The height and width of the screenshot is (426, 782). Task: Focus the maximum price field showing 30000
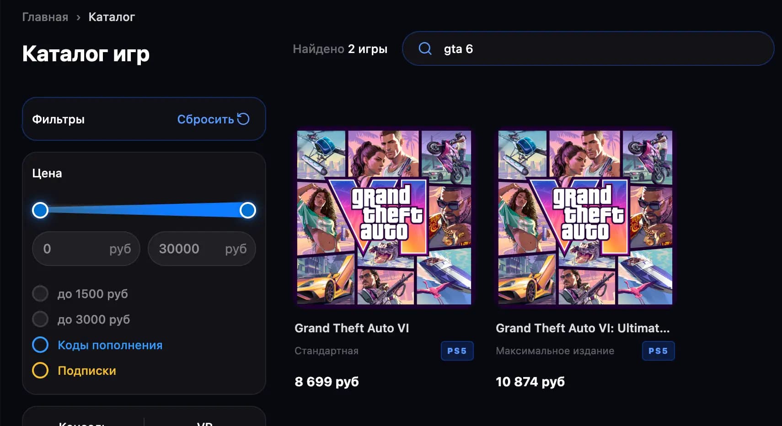click(202, 249)
